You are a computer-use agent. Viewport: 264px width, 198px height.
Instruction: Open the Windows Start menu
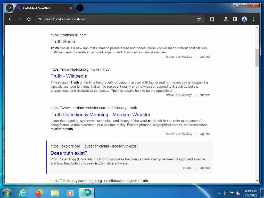pyautogui.click(x=7, y=193)
